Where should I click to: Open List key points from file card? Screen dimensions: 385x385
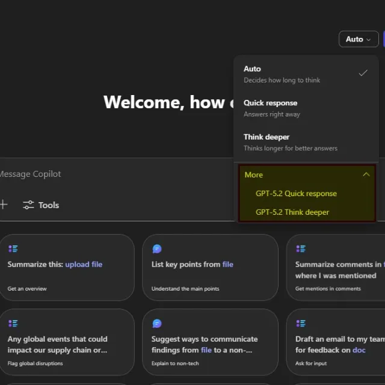click(x=210, y=267)
